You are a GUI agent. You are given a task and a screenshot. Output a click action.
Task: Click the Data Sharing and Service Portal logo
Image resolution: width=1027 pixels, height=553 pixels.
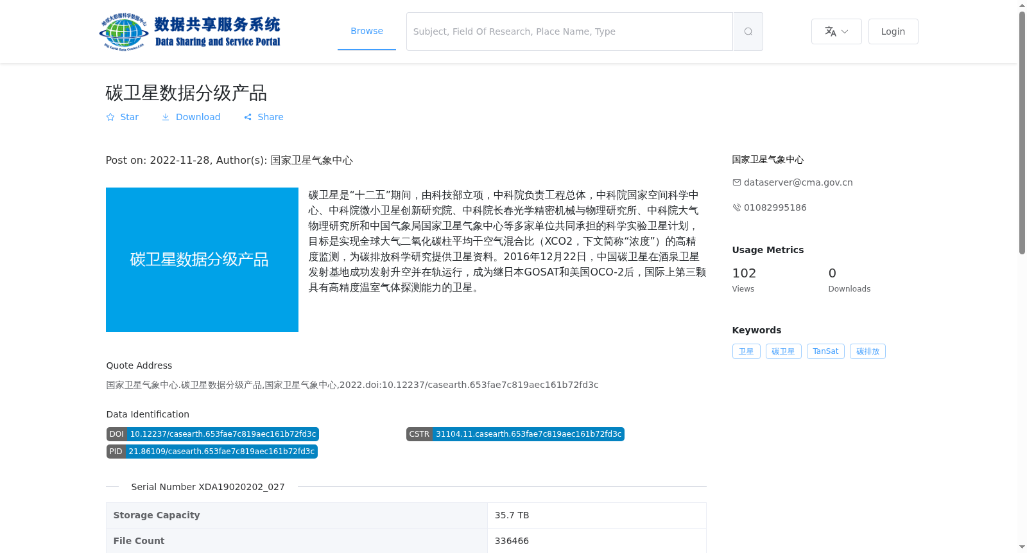[x=190, y=31]
